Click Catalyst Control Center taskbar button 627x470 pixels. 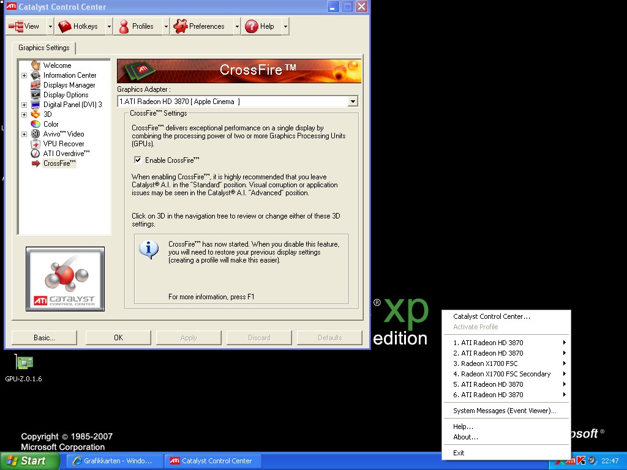point(213,461)
